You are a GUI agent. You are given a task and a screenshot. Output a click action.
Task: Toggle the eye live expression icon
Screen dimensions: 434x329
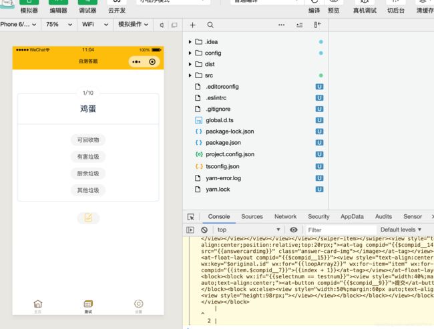coord(293,230)
